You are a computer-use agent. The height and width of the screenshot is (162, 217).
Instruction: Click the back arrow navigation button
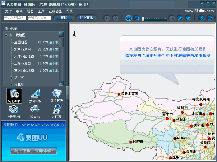click(107, 18)
